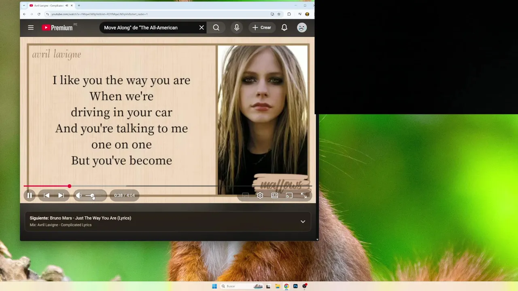View site information icon in address bar
Image resolution: width=518 pixels, height=291 pixels.
pyautogui.click(x=47, y=14)
